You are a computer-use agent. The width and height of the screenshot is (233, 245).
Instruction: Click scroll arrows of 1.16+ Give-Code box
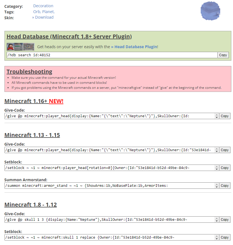[217, 116]
